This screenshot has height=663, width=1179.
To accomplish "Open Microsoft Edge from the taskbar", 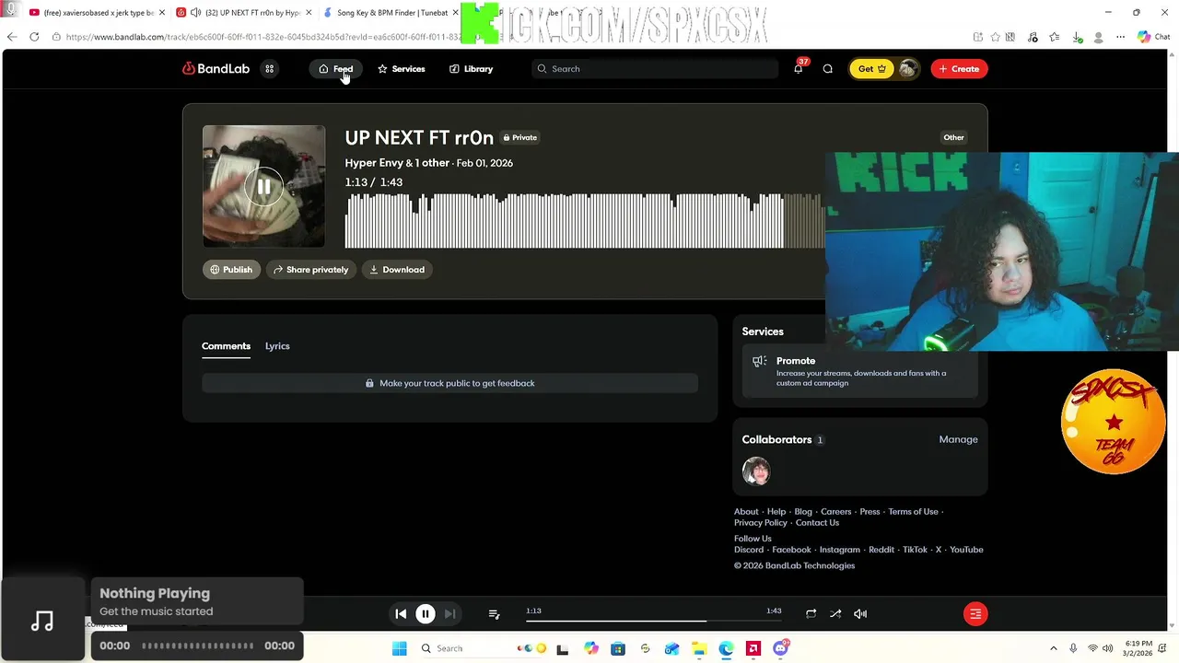I will pos(726,648).
